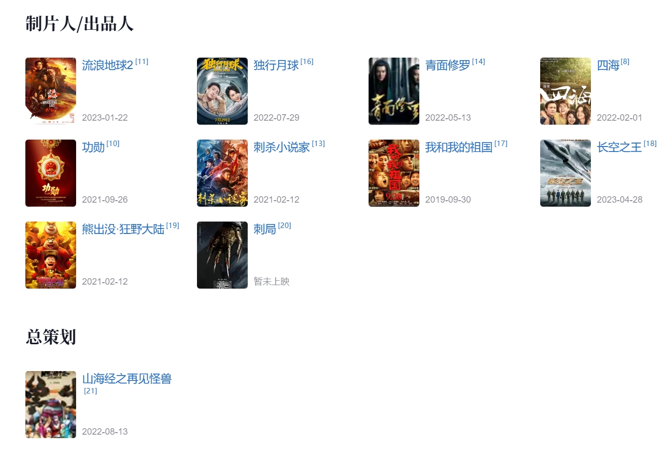Select the 四海 movie poster

[566, 91]
